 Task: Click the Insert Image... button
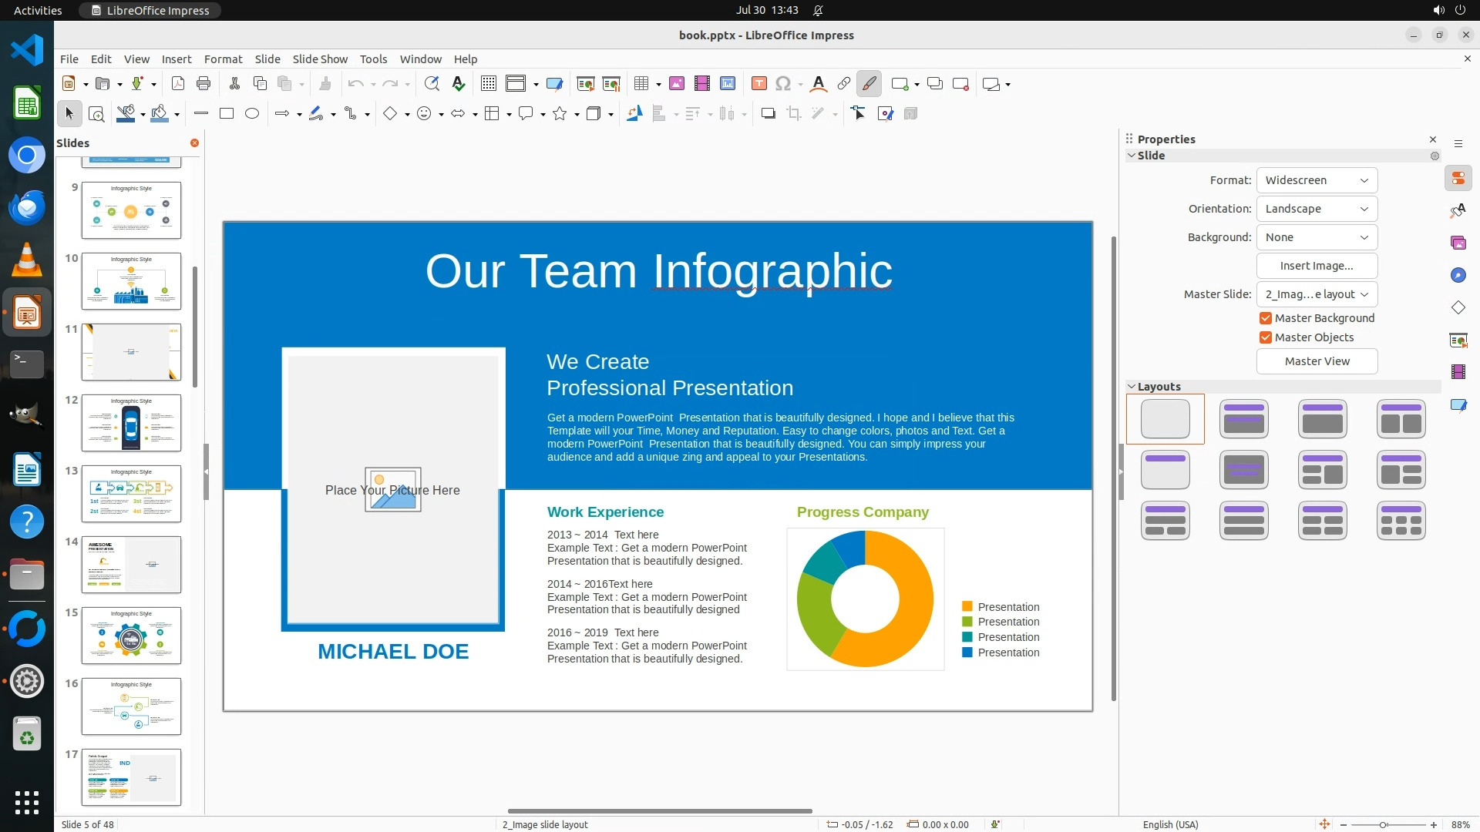click(1317, 266)
